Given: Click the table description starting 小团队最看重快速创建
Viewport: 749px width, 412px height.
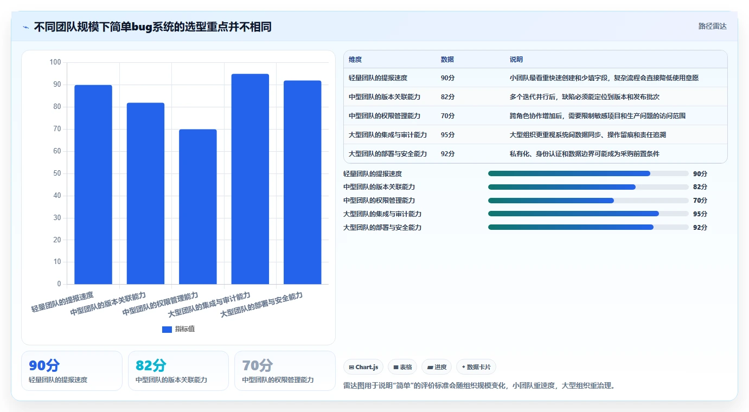Looking at the screenshot, I should pyautogui.click(x=604, y=78).
